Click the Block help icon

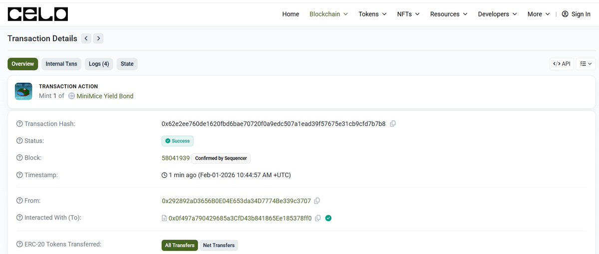pos(19,158)
